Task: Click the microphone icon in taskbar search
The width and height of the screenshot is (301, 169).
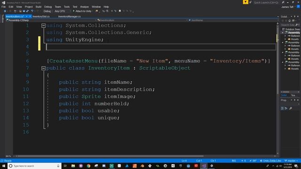Action: click(x=58, y=166)
